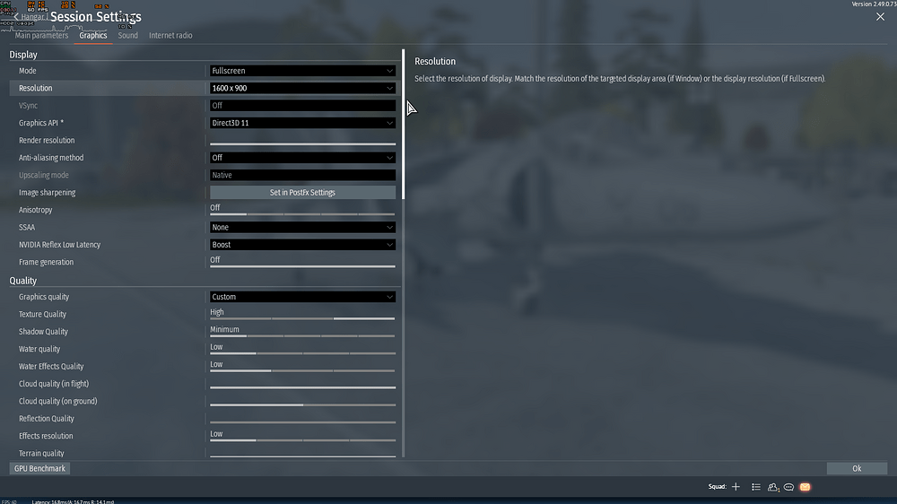Click the Squad: label in bottom bar
This screenshot has height=504, width=897.
click(717, 487)
